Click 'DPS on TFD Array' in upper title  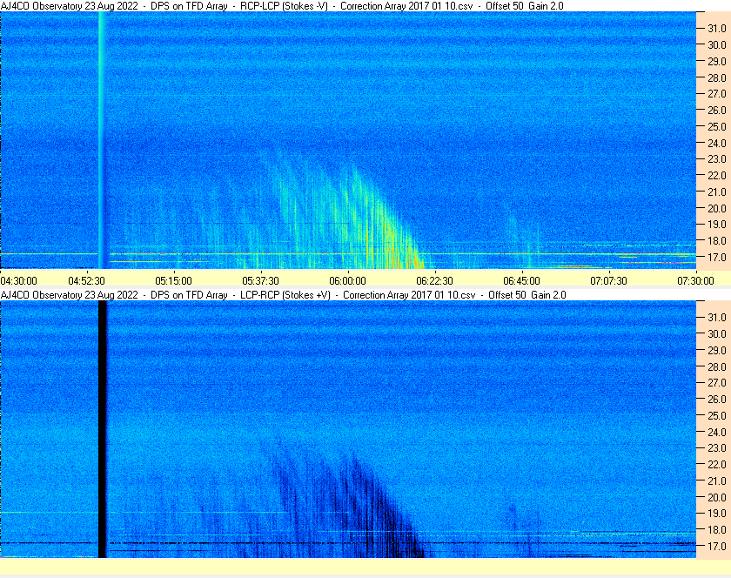[189, 6]
